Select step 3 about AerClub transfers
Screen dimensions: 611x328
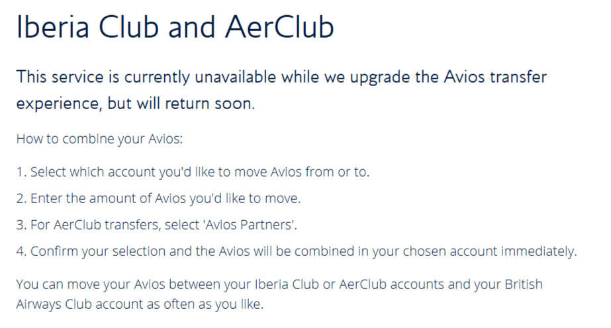[158, 225]
